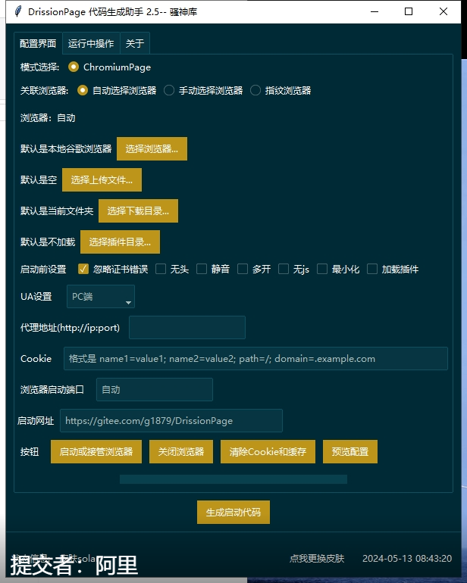Click the progress bar below the buttons
Screen dimensions: 467x583
233,479
